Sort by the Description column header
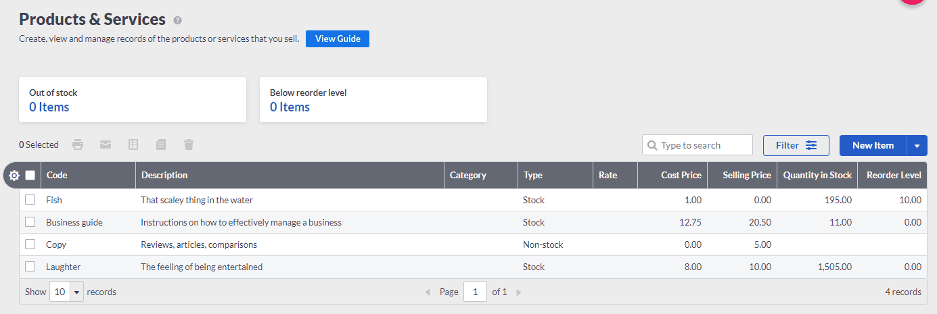 tap(164, 176)
